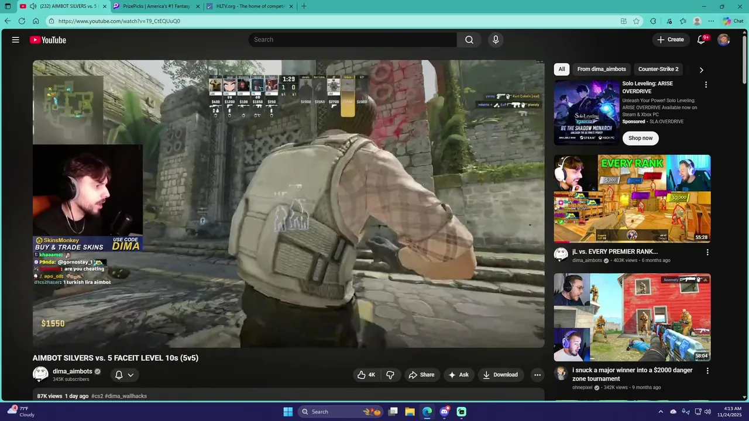Click the Windows taskbar search box

coord(341,412)
